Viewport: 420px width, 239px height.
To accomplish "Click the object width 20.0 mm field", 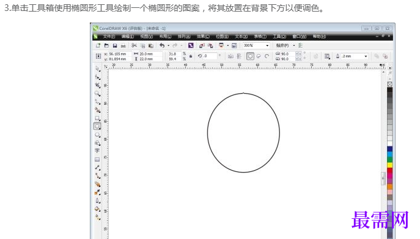I will [150, 54].
